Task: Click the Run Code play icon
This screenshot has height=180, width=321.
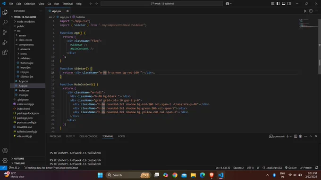Action: [x=305, y=11]
